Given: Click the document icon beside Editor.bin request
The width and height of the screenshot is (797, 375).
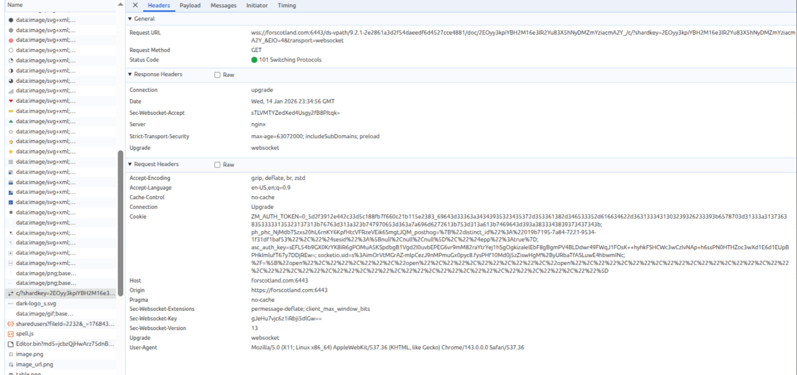Looking at the screenshot, I should 11,344.
